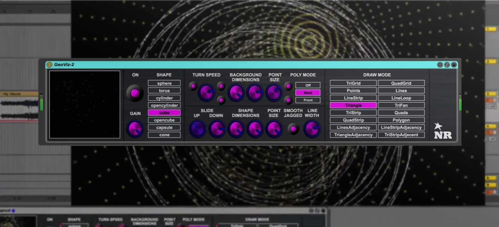Pick the opencube shape
The image size is (499, 227).
(x=164, y=120)
